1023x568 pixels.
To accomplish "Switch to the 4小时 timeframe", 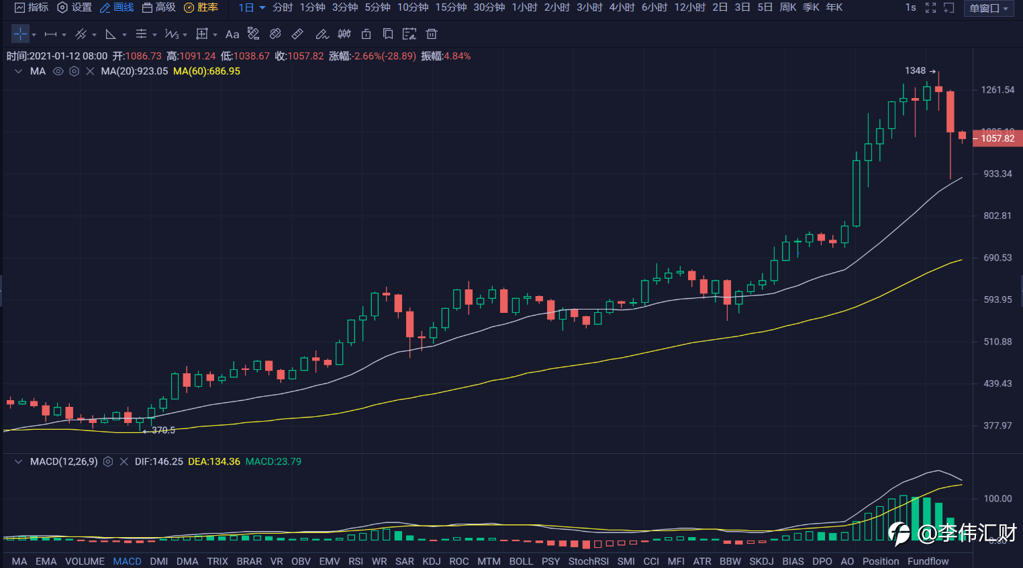I will tap(622, 7).
